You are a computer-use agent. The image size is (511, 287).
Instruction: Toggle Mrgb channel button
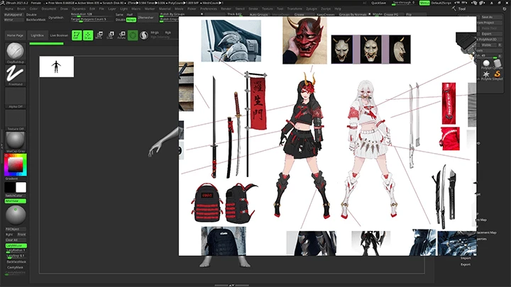(155, 33)
